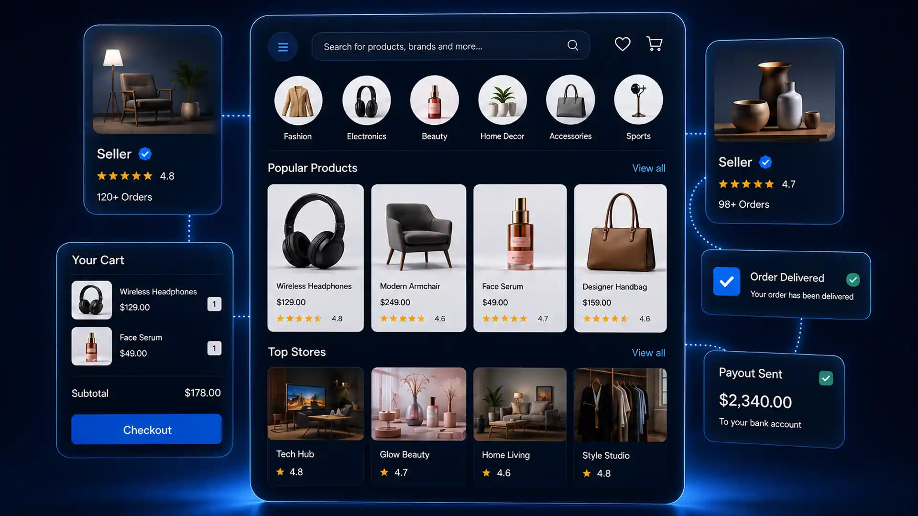Click green check on Payout Sent
The image size is (918, 516).
(826, 378)
